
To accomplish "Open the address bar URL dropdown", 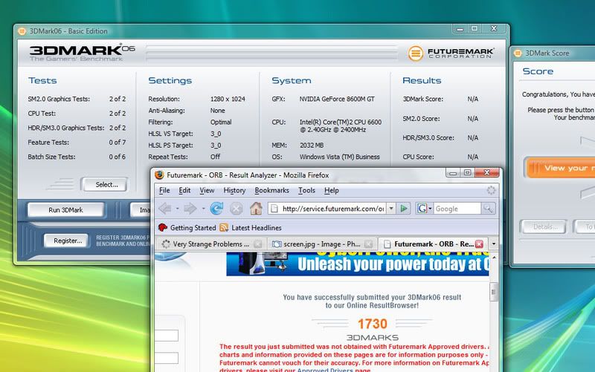I will tap(391, 209).
